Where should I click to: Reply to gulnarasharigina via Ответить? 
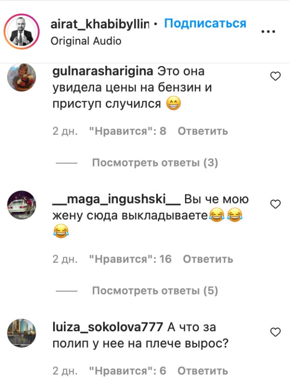point(203,131)
